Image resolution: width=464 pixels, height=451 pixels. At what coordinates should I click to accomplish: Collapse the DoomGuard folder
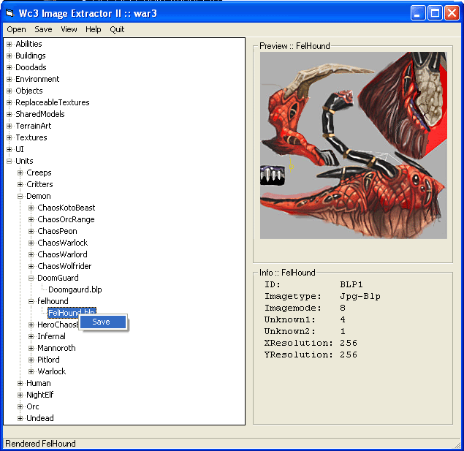point(31,278)
